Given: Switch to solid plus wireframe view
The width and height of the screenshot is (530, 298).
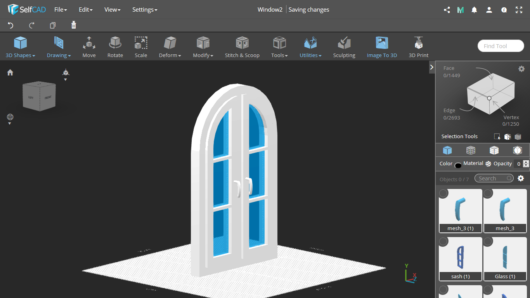Looking at the screenshot, I should point(494,150).
